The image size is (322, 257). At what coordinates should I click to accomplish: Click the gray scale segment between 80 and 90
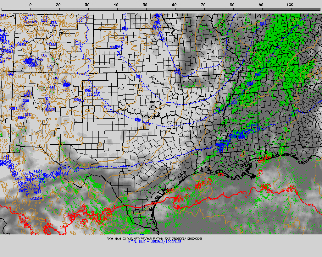(248, 9)
